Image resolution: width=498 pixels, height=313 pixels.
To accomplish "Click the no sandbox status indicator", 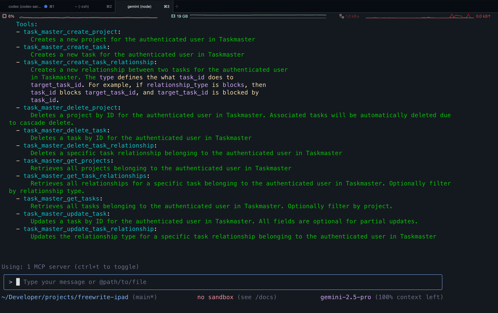I will 215,297.
